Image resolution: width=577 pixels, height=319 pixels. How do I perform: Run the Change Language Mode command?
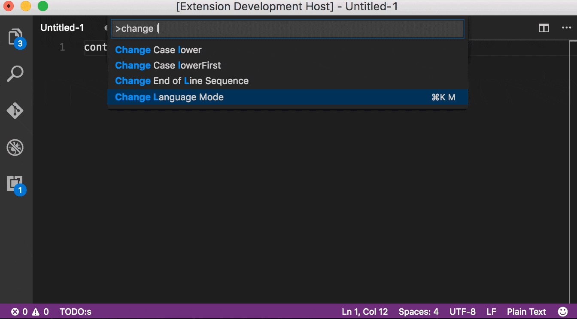click(169, 97)
